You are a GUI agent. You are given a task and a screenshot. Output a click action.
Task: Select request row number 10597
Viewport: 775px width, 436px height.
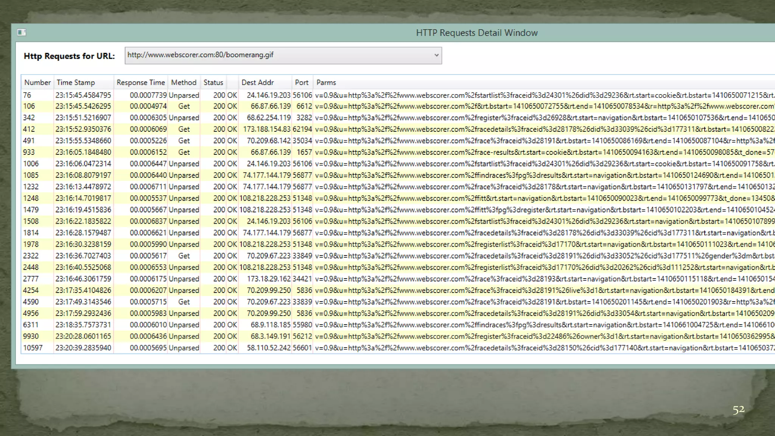(x=33, y=348)
